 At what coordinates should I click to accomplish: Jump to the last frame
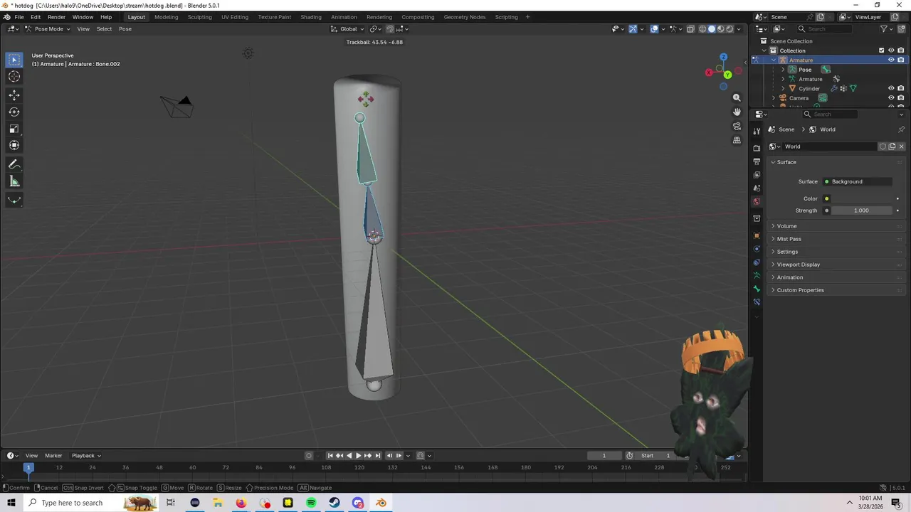tap(378, 456)
